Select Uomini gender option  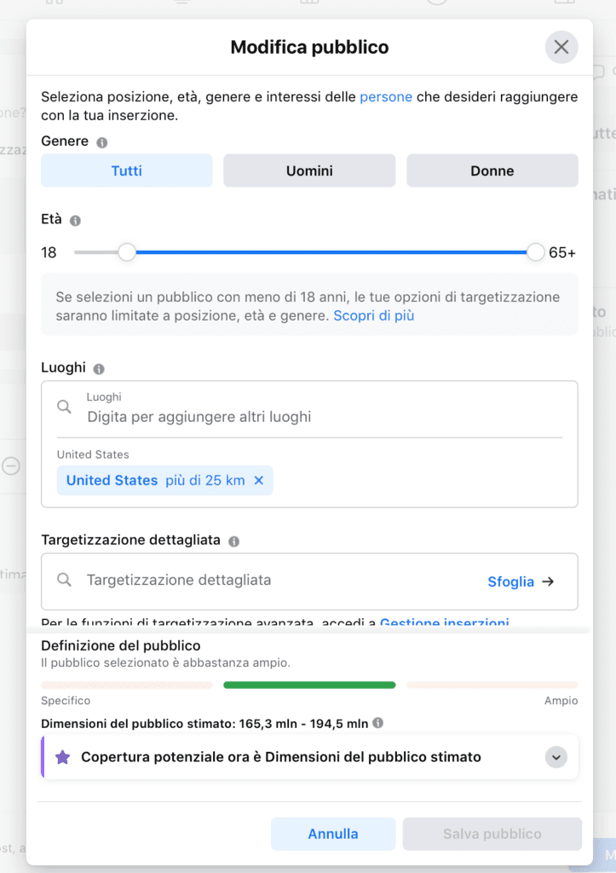pos(309,171)
